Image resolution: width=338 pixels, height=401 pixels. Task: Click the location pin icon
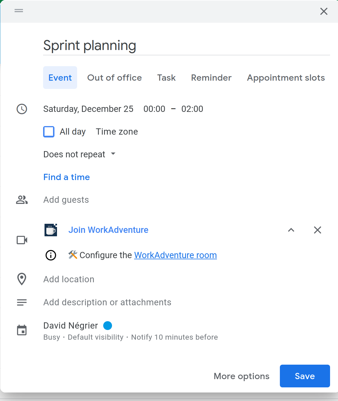[22, 279]
